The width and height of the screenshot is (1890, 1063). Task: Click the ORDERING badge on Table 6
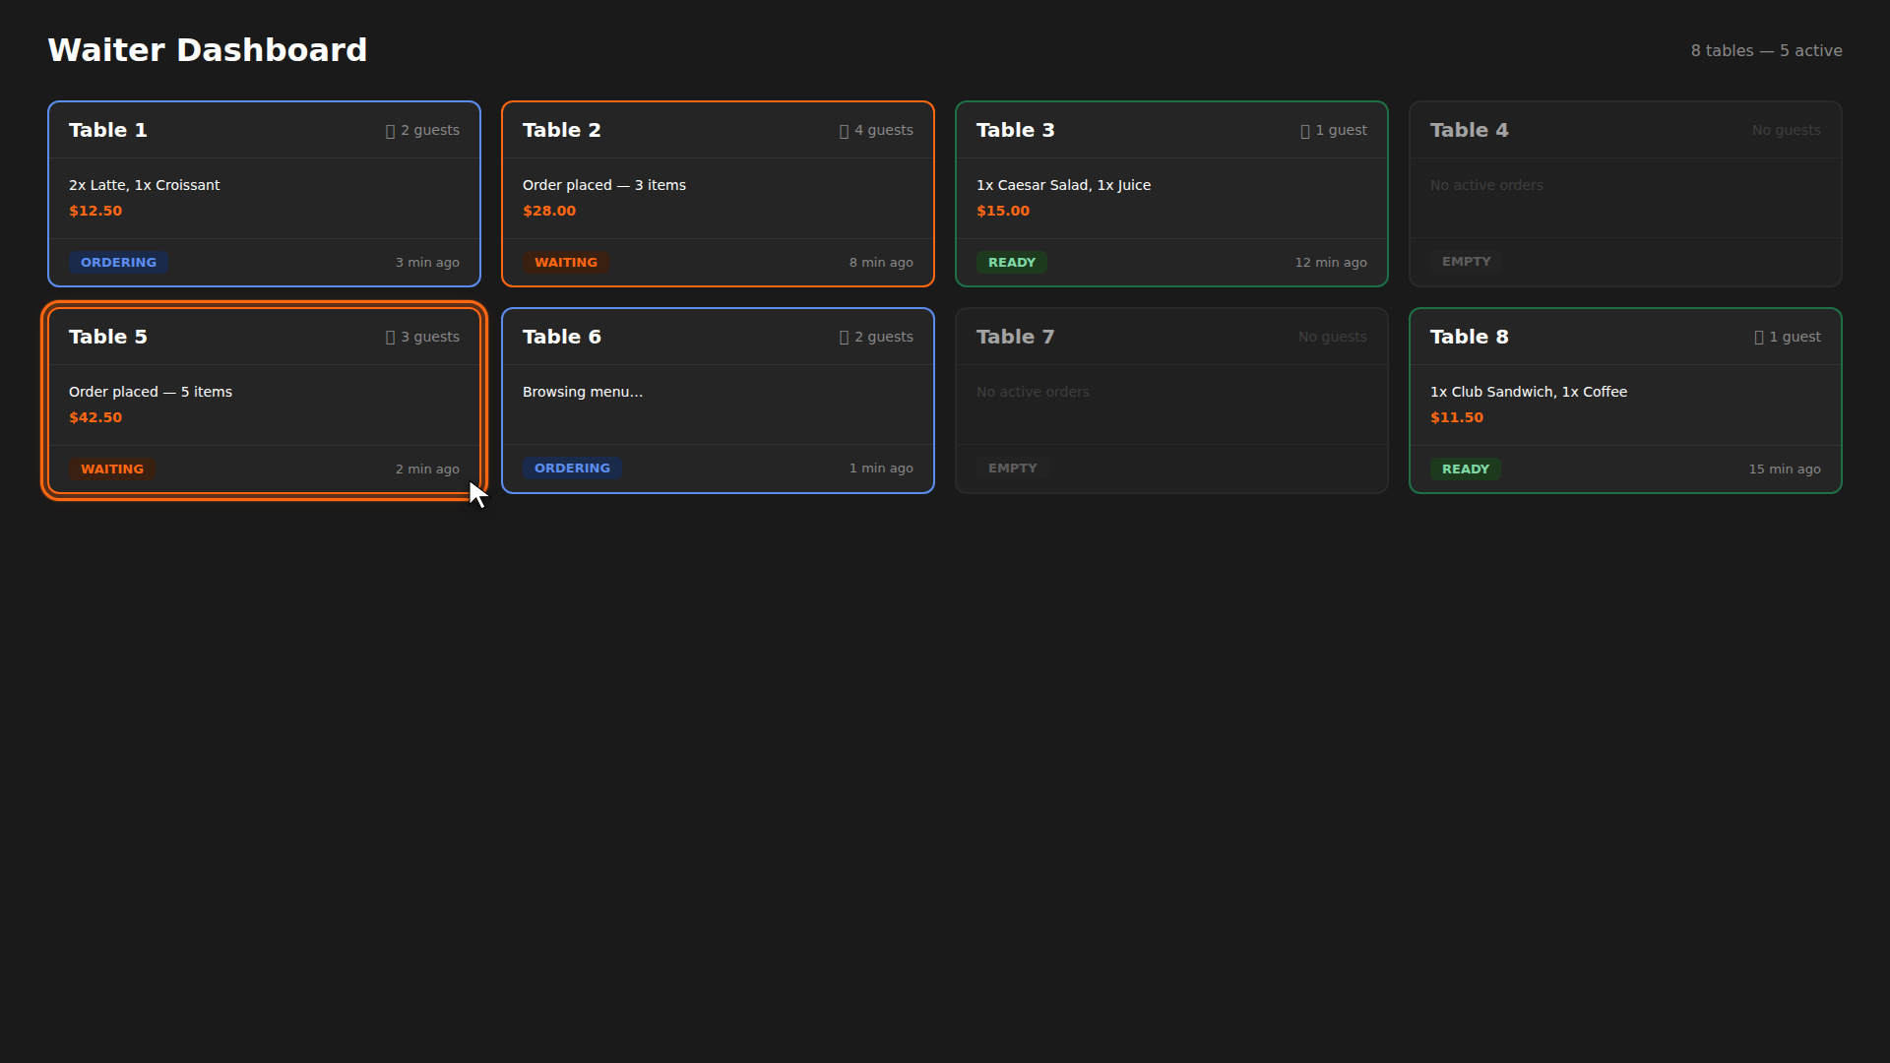(572, 469)
